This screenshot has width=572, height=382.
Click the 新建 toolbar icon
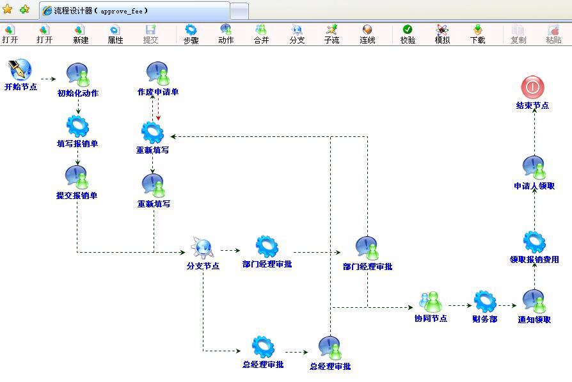80,34
